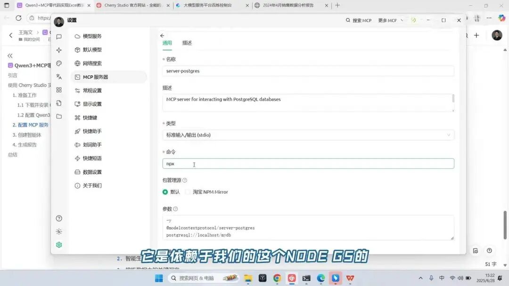
Task: Open the Windows Start menu
Action: click(159, 278)
